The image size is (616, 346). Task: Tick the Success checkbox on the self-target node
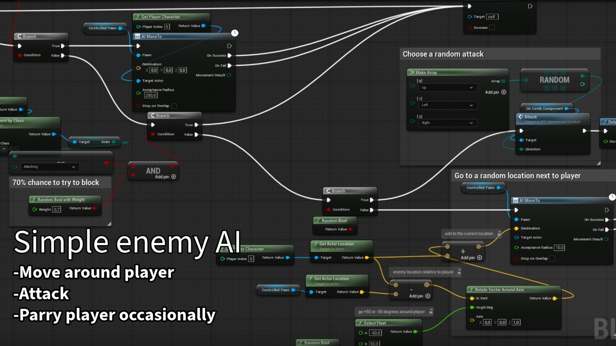tap(492, 27)
